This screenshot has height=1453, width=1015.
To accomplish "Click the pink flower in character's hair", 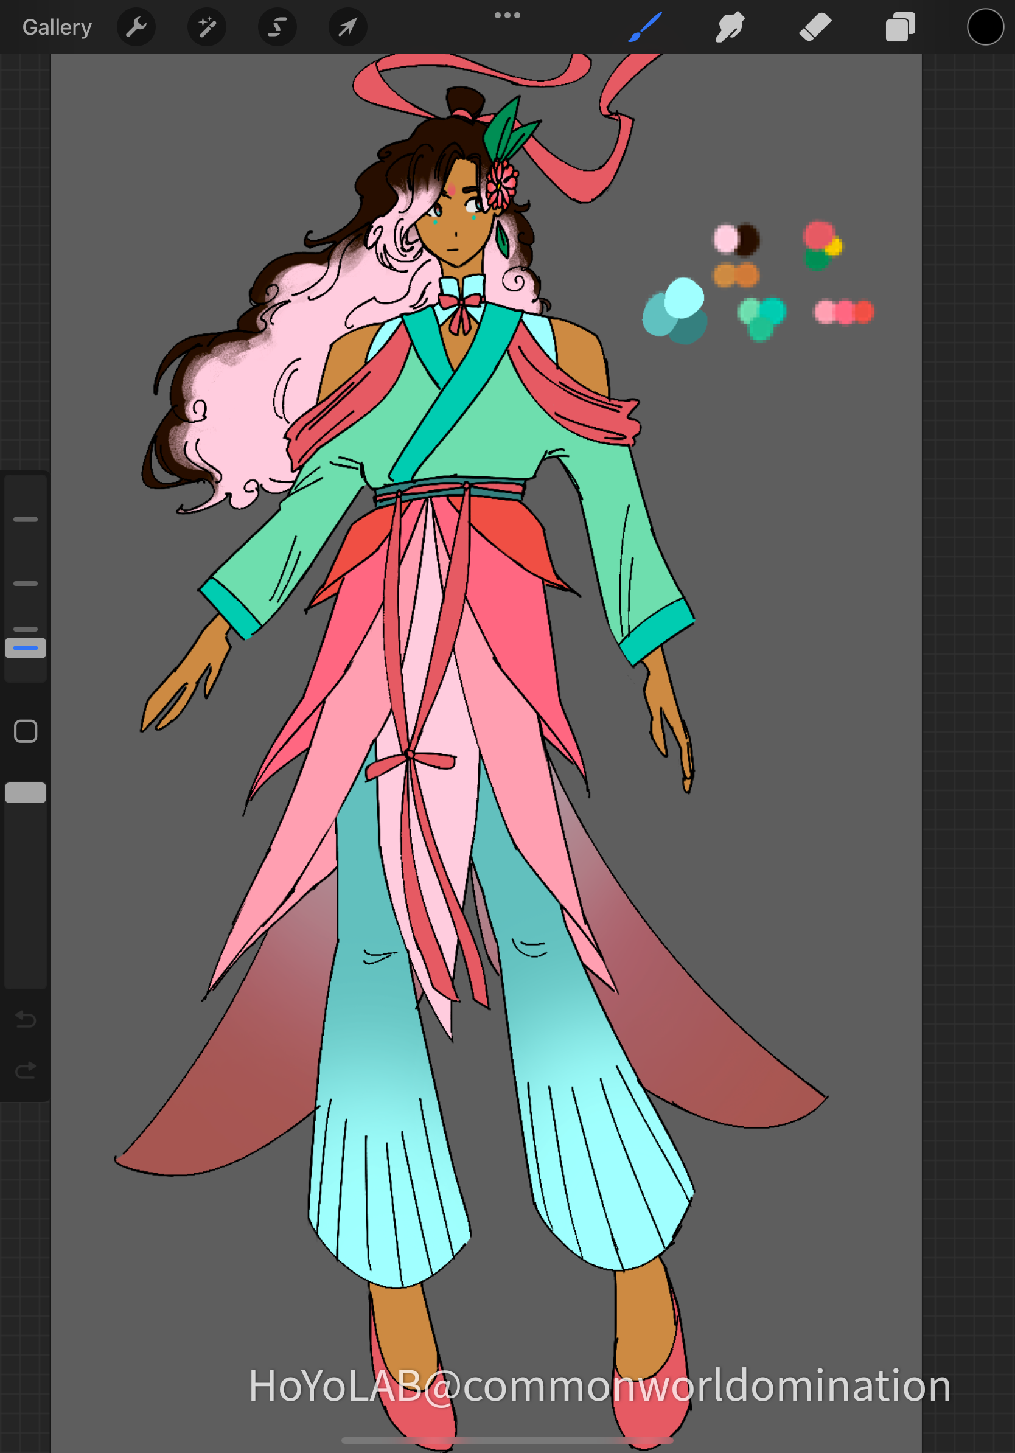I will pos(501,184).
